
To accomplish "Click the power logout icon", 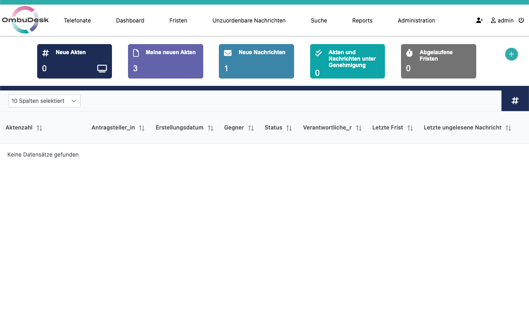I will pos(521,20).
